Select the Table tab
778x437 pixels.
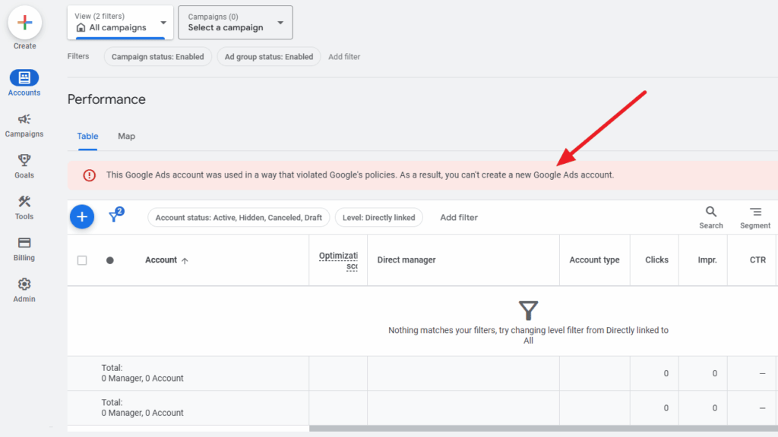point(87,136)
